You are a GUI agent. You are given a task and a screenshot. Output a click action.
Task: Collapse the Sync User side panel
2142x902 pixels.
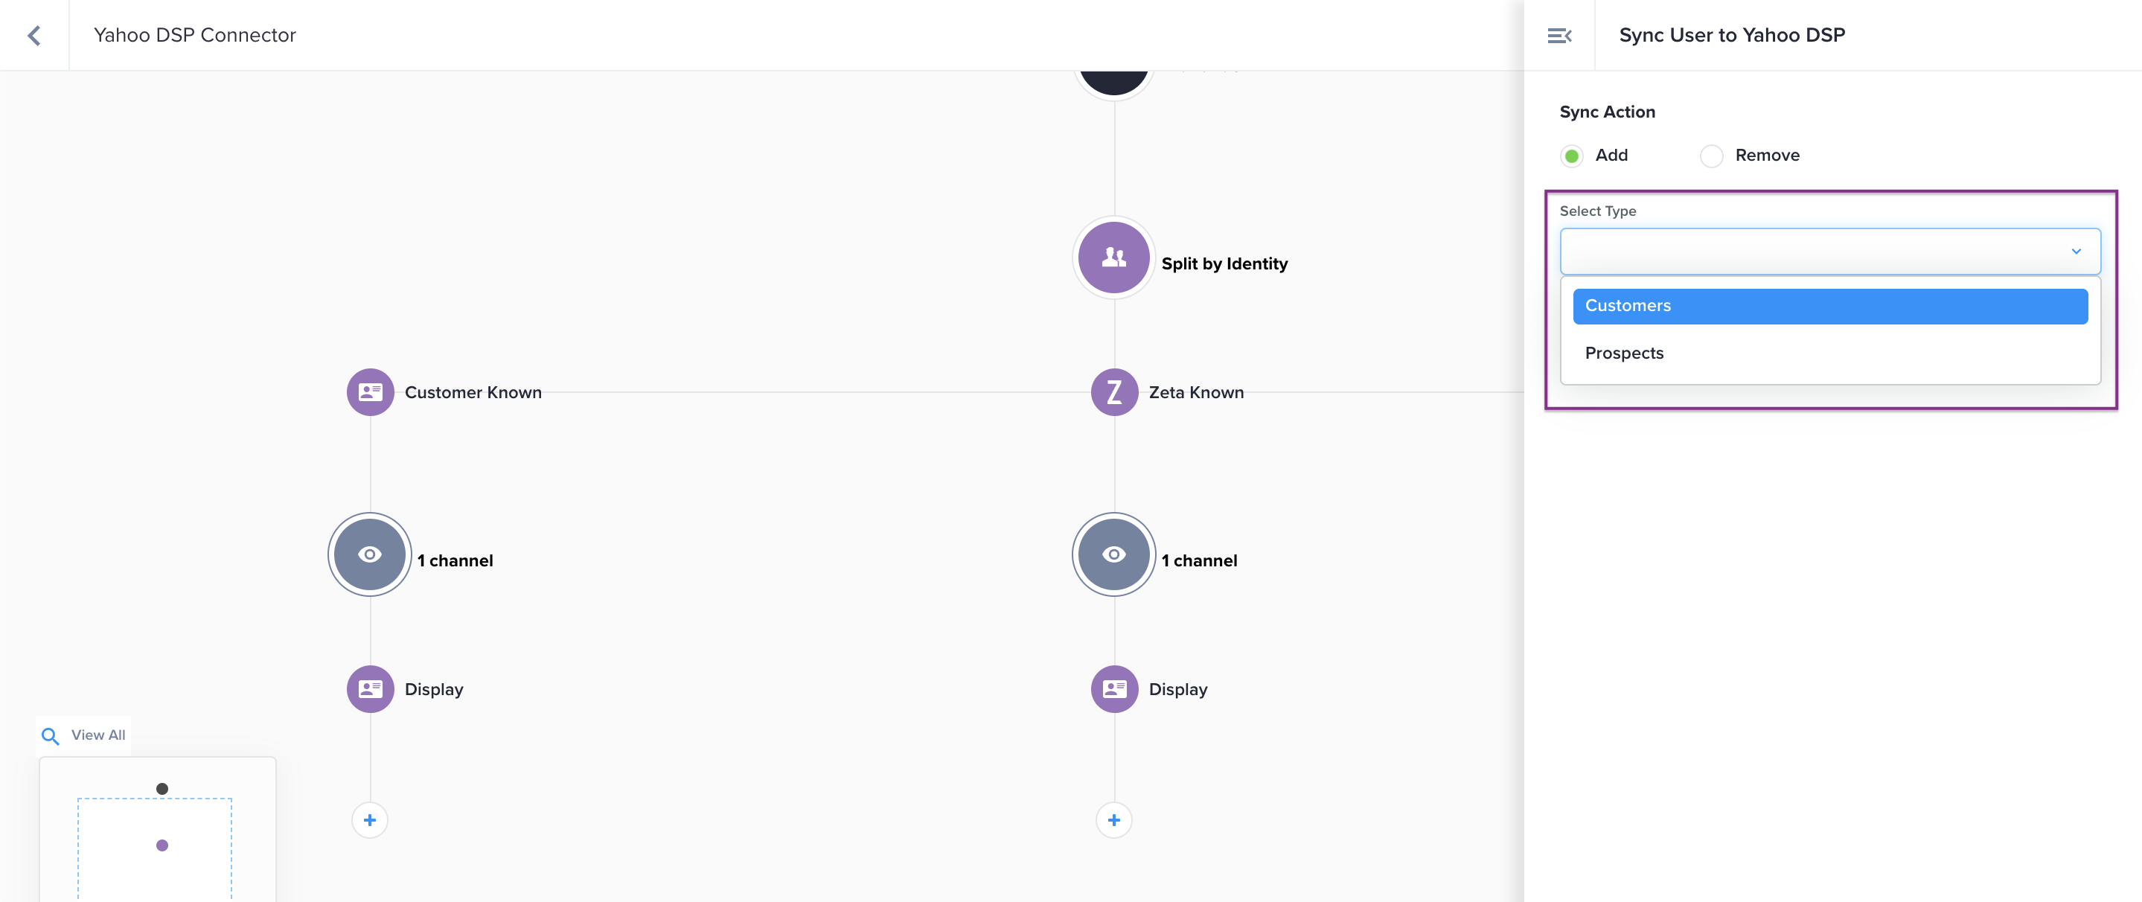(1559, 35)
